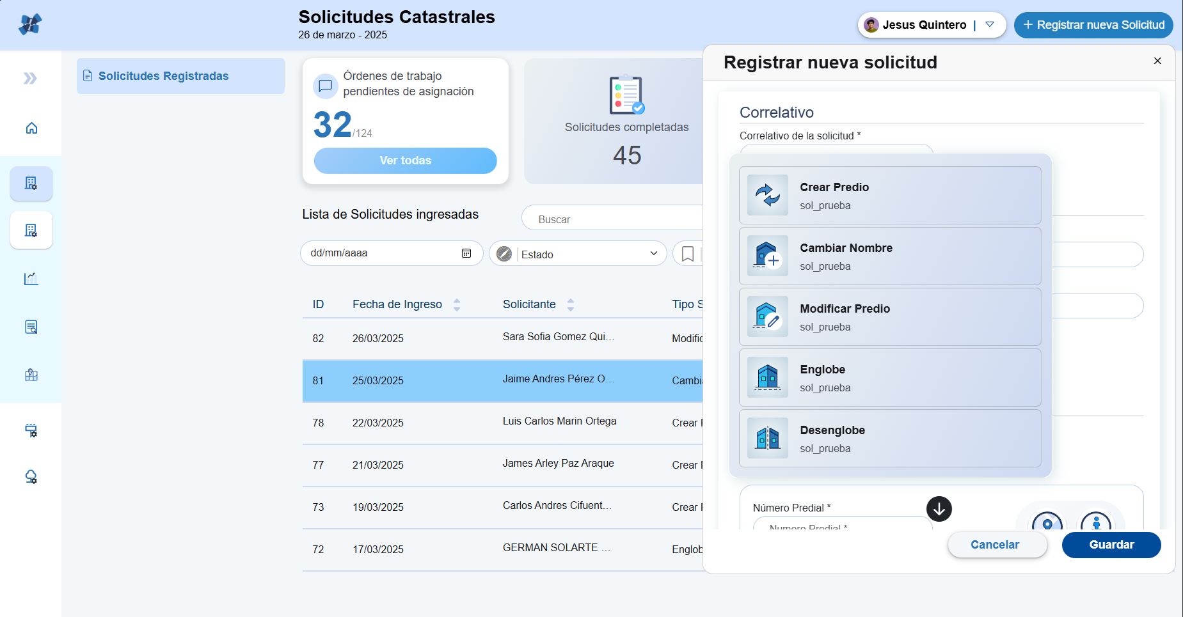Expand the Jesus Quintero user menu
The height and width of the screenshot is (617, 1183).
pyautogui.click(x=989, y=25)
